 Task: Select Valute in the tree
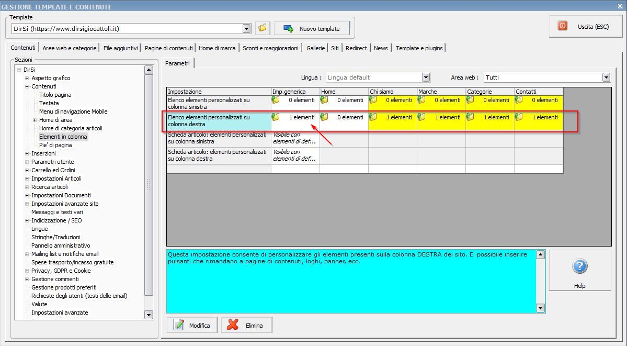pyautogui.click(x=39, y=304)
